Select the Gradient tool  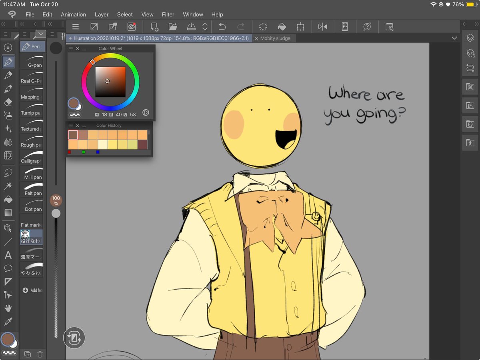pos(8,212)
